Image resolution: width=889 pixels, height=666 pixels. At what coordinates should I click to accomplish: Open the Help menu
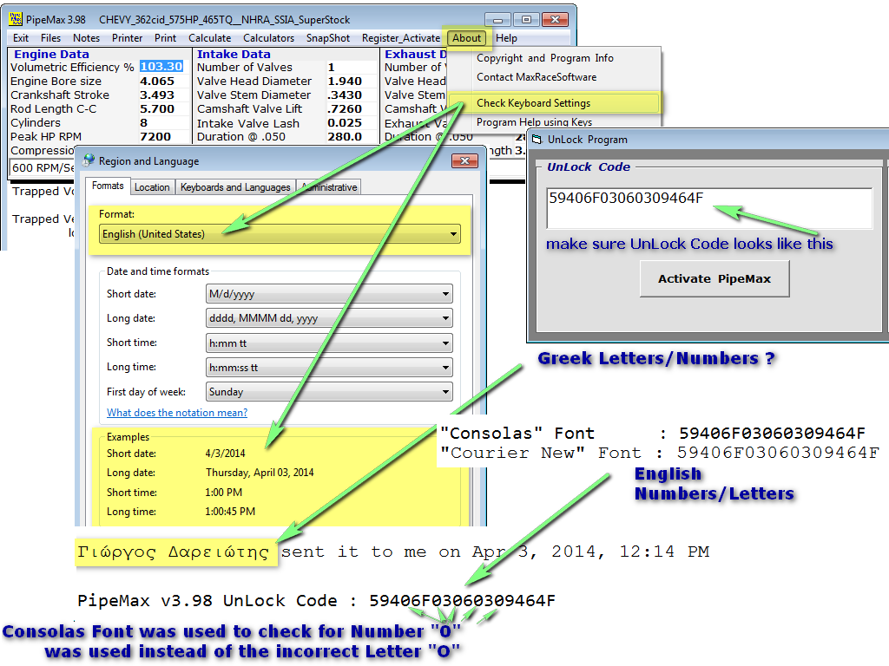coord(506,38)
